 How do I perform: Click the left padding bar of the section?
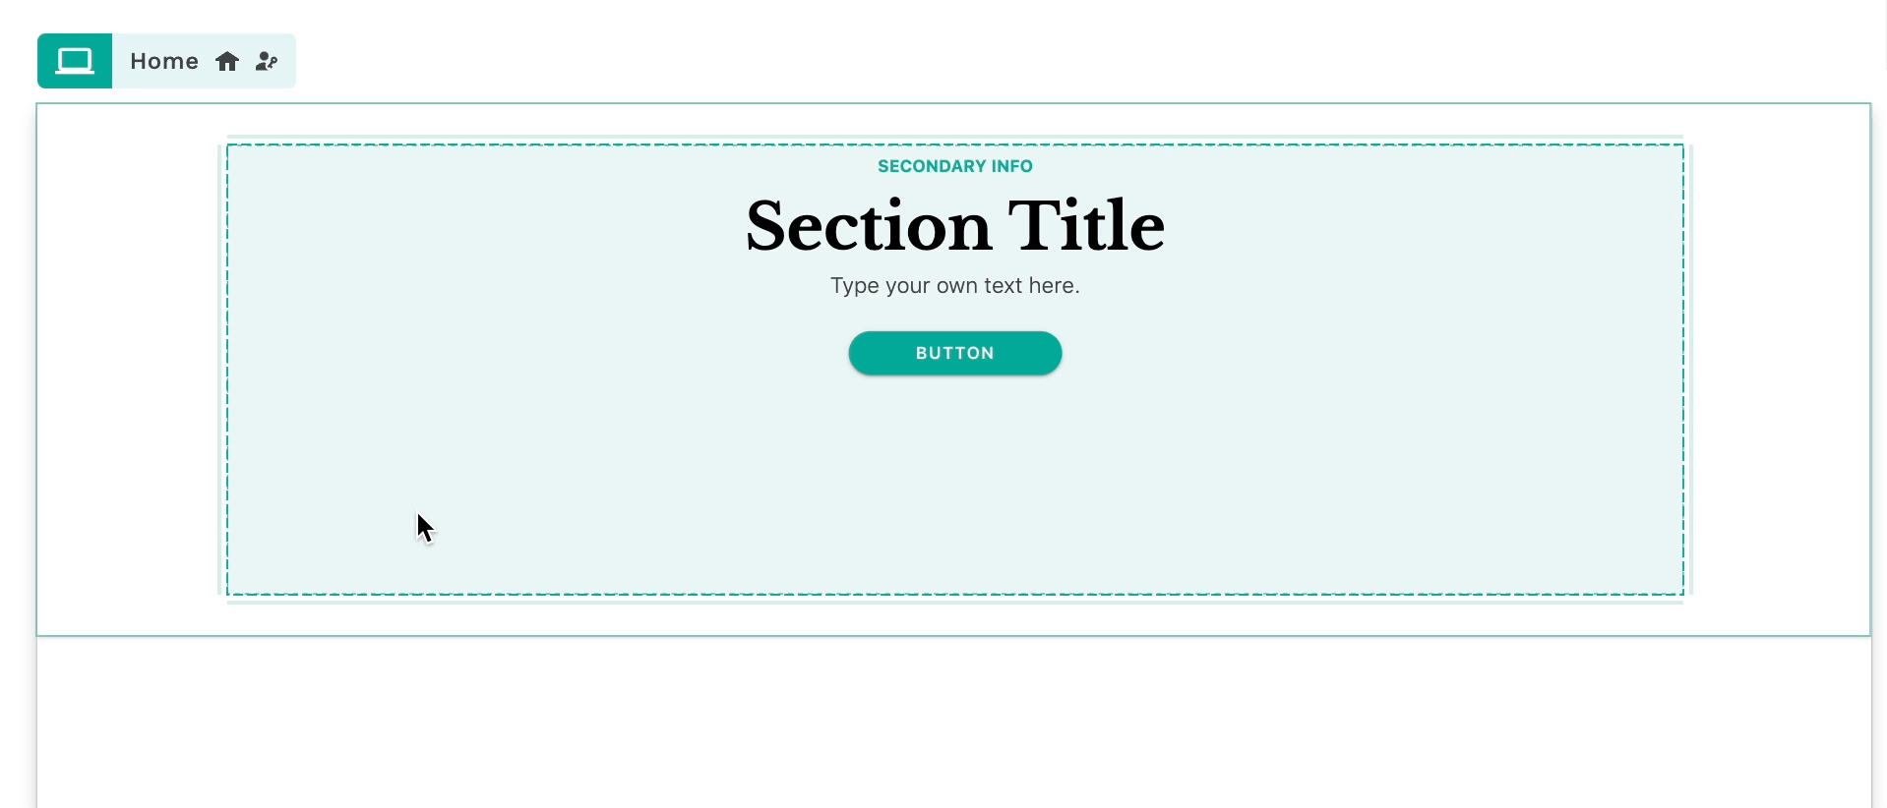(x=220, y=370)
